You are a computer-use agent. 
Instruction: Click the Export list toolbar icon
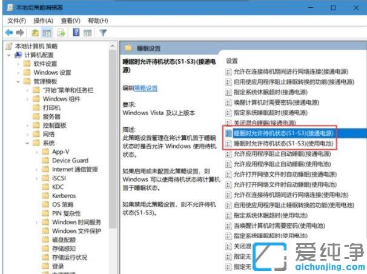point(61,33)
